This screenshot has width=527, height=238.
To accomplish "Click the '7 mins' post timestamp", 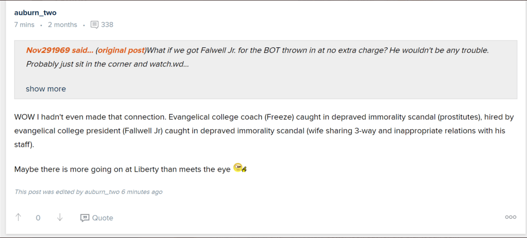I will click(x=24, y=25).
